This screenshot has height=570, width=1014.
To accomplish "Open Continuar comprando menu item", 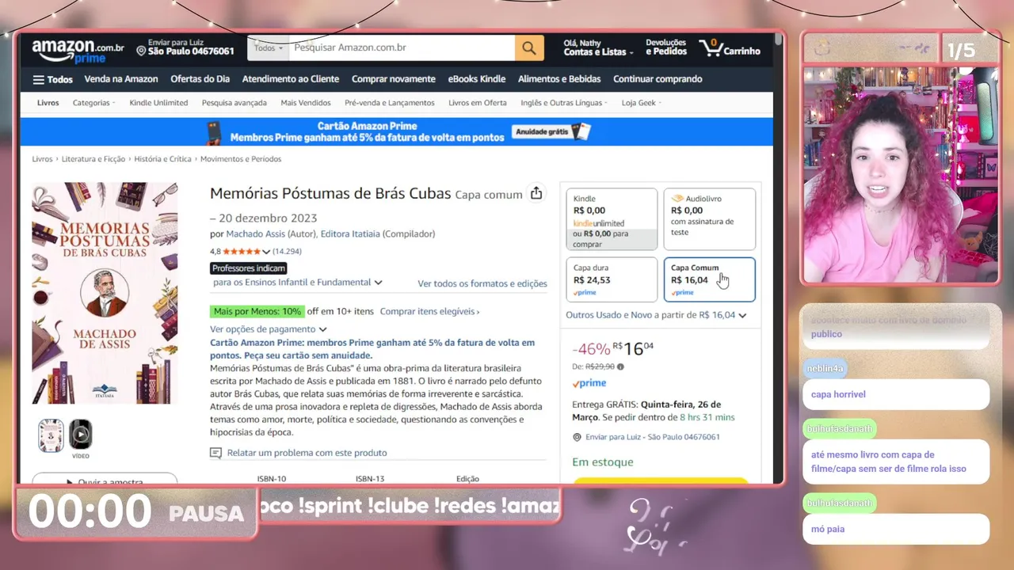I will pos(658,79).
